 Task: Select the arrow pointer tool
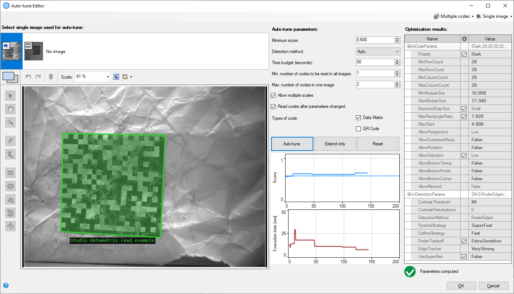10,96
